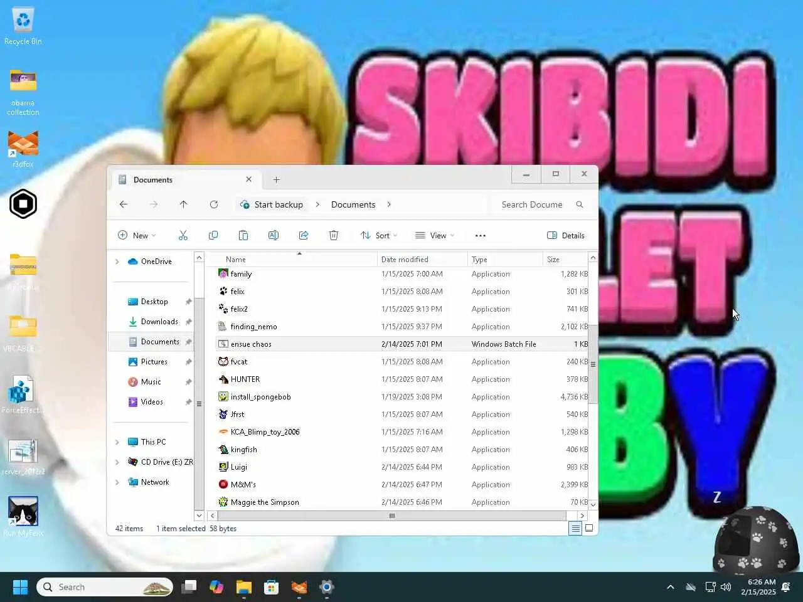Viewport: 803px width, 602px height.
Task: Click the Share icon in toolbar
Action: point(304,235)
